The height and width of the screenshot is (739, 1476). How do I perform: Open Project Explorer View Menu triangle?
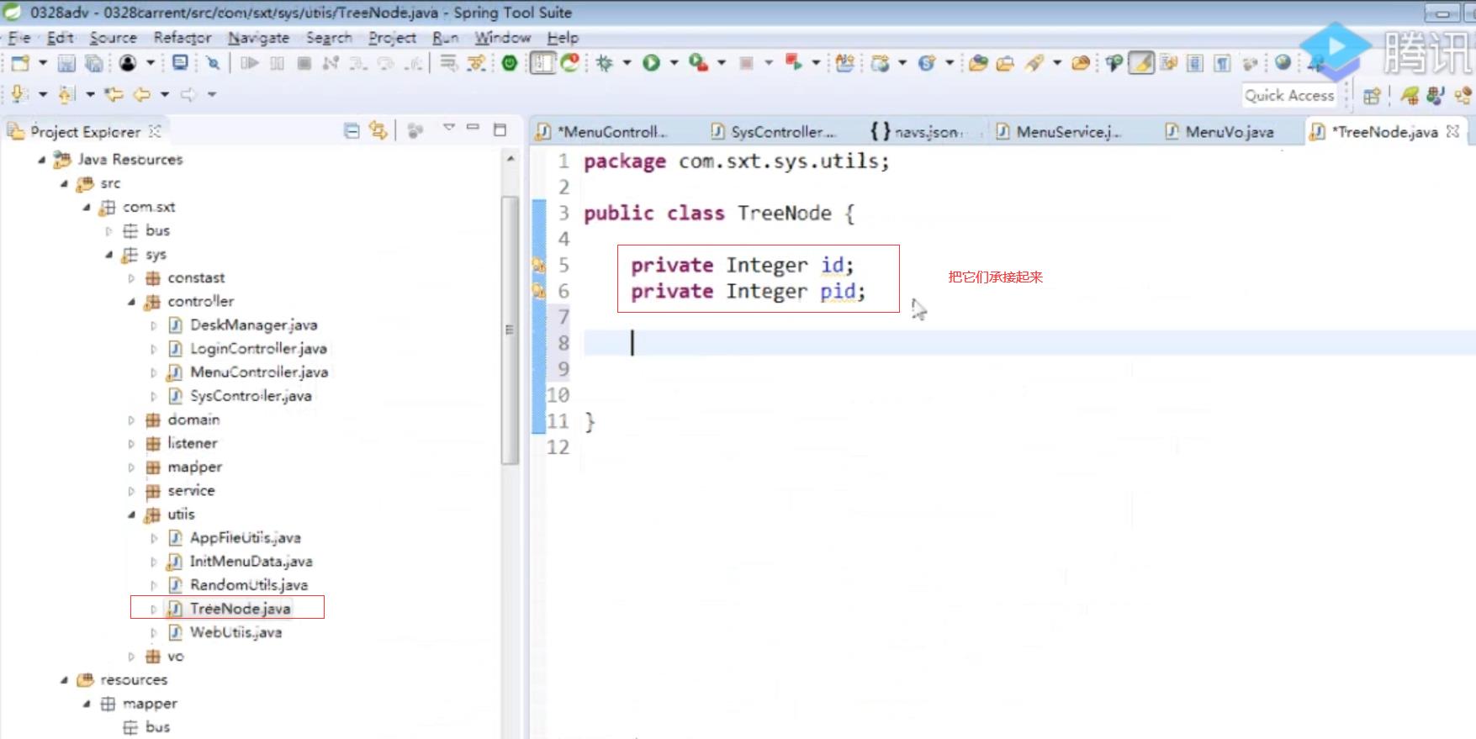click(449, 129)
